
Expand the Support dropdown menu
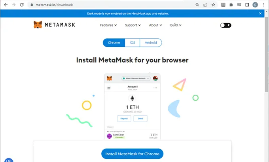point(133,25)
